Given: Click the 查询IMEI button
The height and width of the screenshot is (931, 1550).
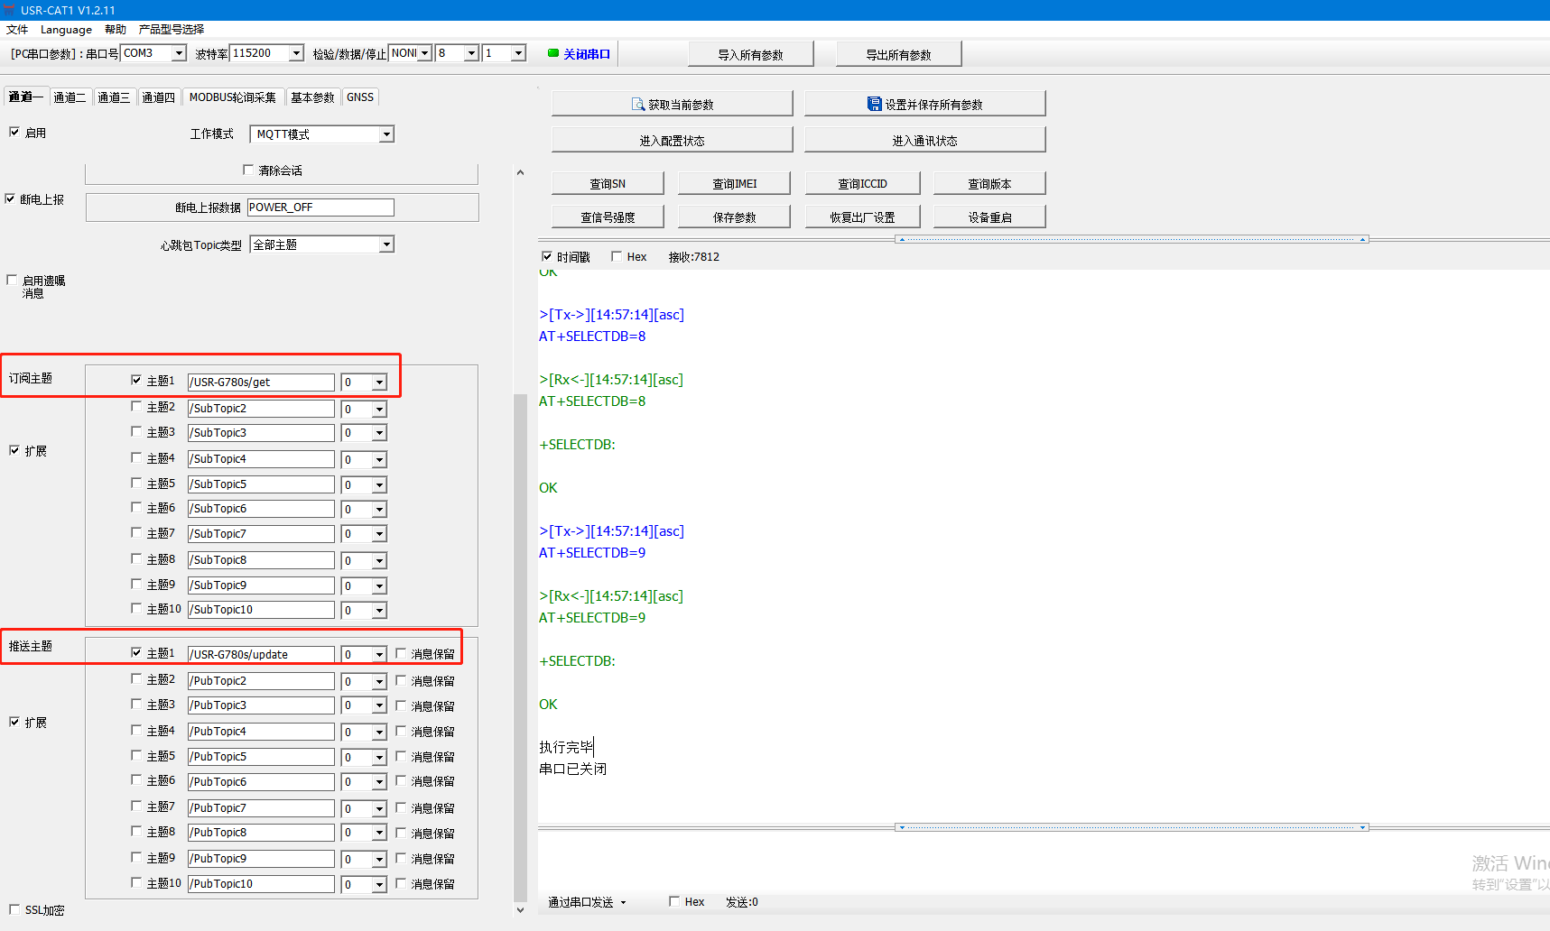Looking at the screenshot, I should click(734, 184).
